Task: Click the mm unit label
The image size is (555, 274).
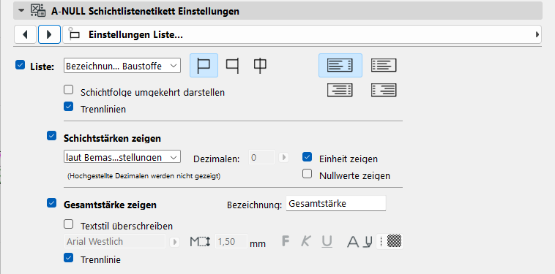Action: click(x=258, y=243)
